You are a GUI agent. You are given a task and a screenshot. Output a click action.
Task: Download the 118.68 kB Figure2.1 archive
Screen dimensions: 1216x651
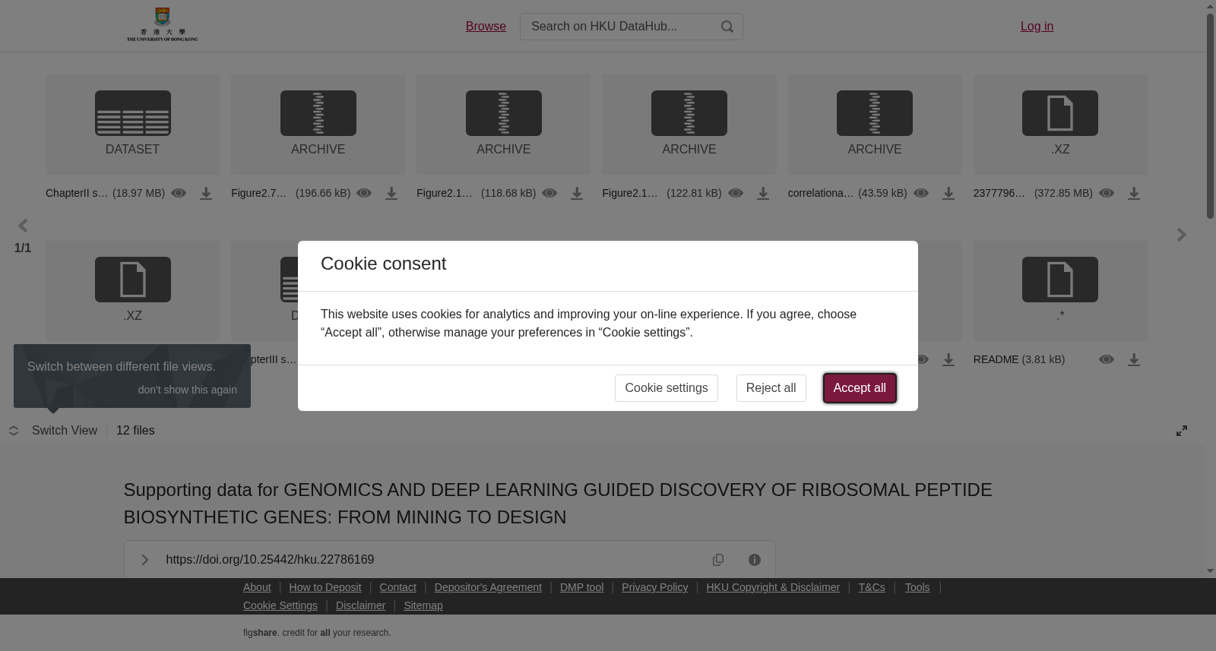click(x=577, y=193)
